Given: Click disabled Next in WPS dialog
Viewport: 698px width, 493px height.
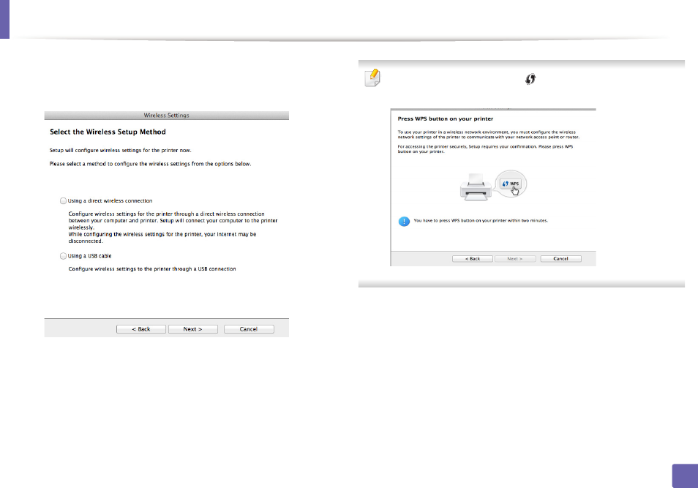Looking at the screenshot, I should click(515, 258).
